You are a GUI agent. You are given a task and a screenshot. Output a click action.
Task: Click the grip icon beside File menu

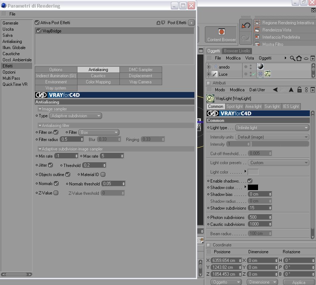[x=4, y=14]
